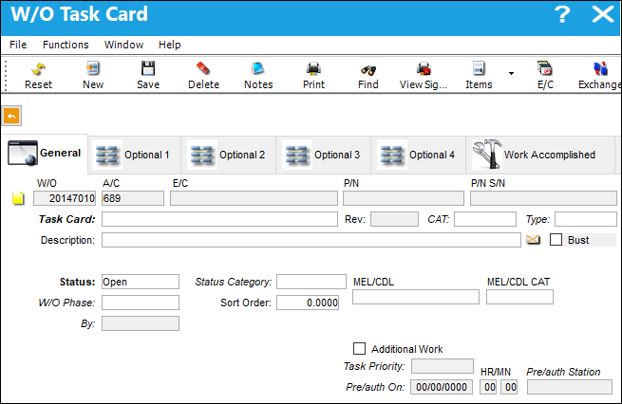622x404 pixels.
Task: Expand the dropdown arrow beside Items
Action: pos(511,73)
